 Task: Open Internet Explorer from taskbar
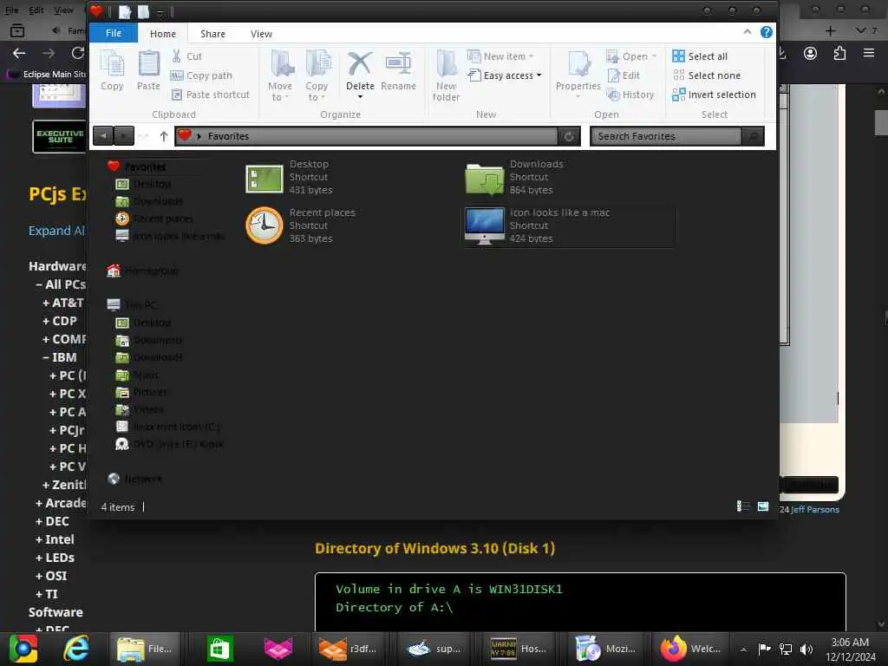pyautogui.click(x=76, y=648)
